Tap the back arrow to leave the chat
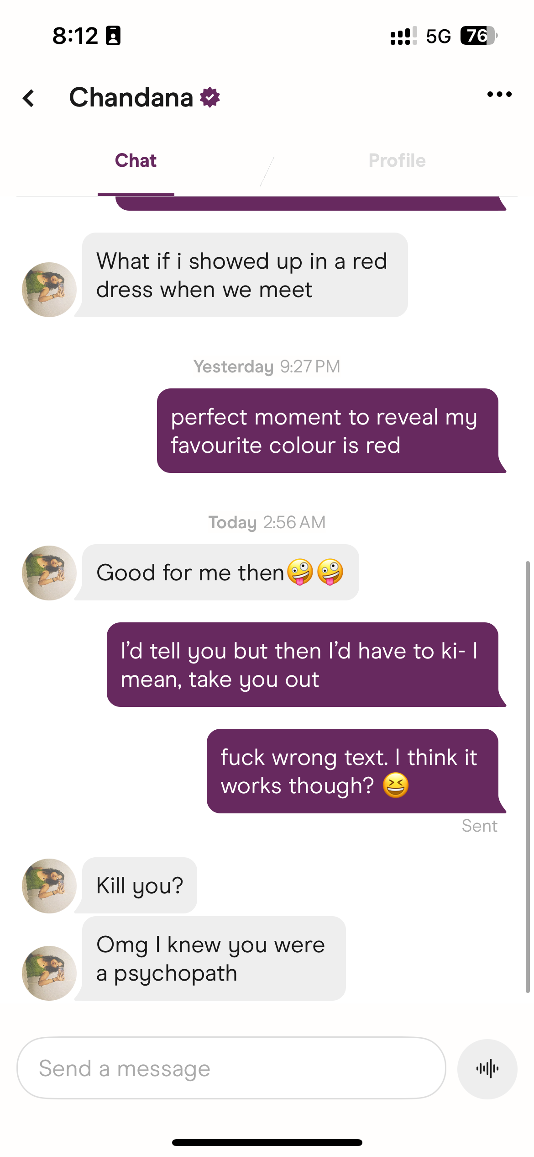534x1157 pixels. (x=29, y=98)
